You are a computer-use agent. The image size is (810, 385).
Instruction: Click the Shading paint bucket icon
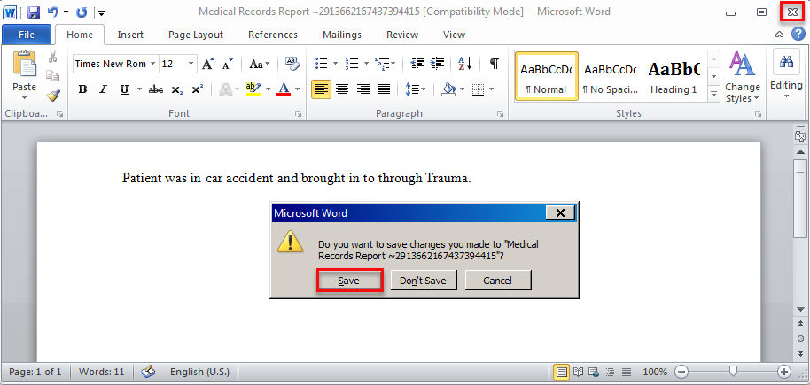pos(448,89)
